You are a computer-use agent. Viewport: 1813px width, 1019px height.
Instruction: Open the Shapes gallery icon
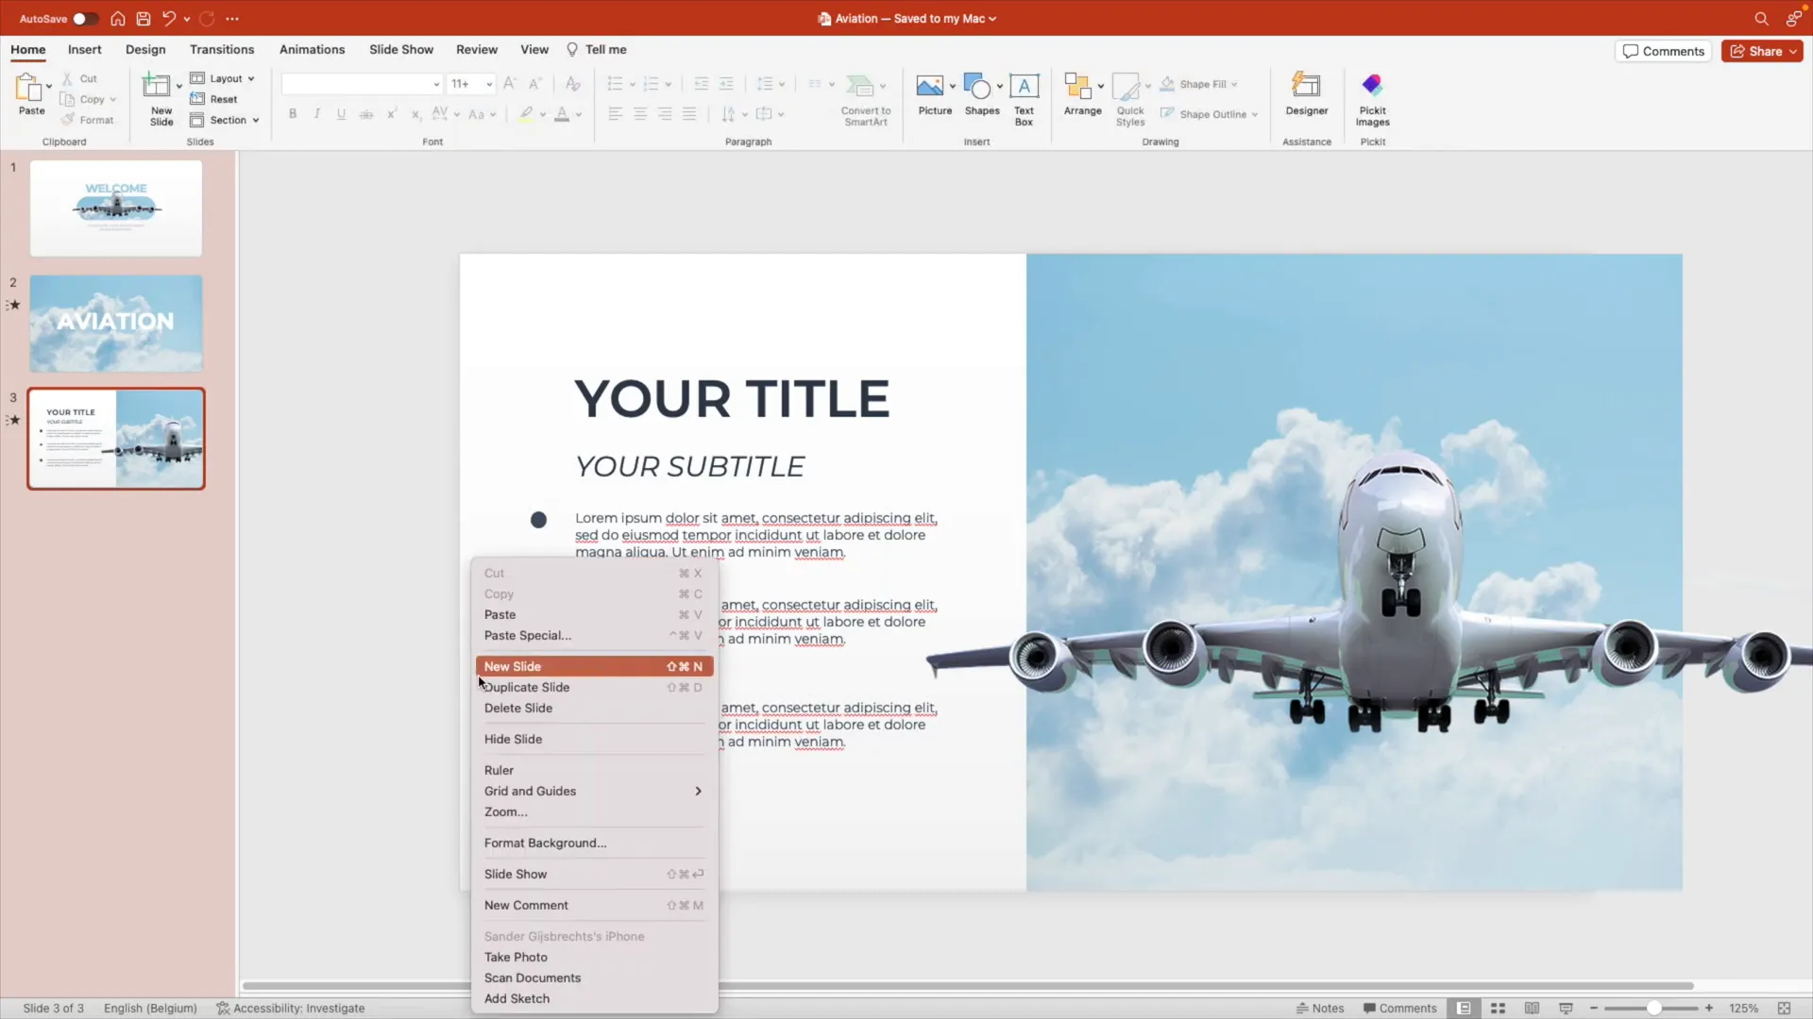[x=977, y=86]
